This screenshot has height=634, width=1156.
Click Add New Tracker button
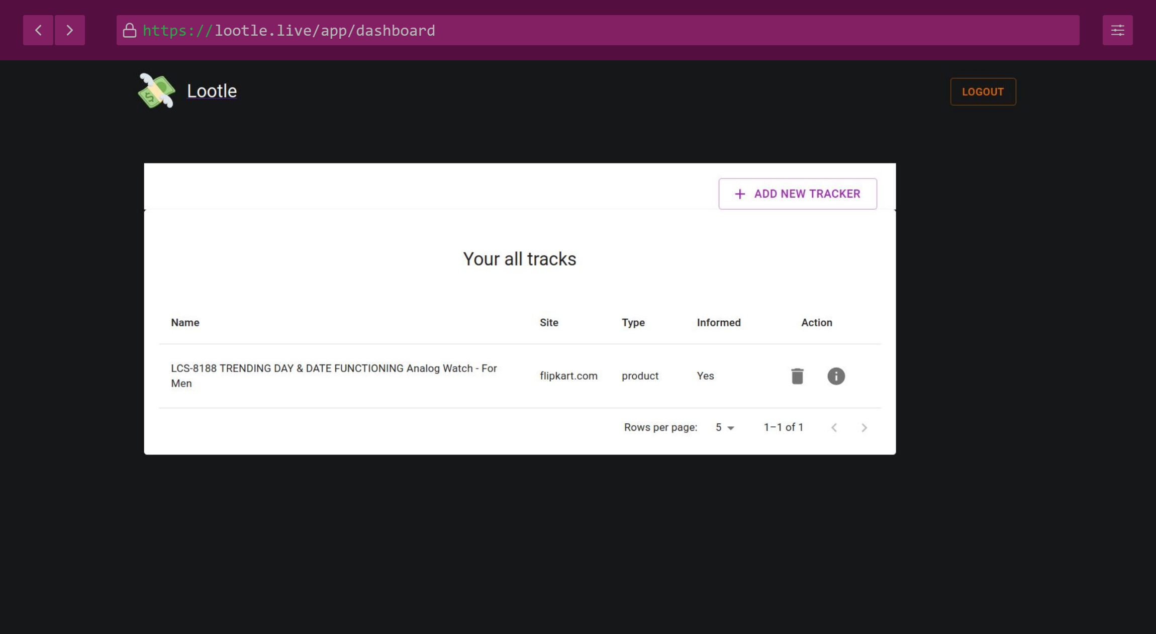798,194
